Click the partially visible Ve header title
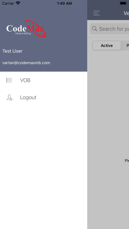Viewport: 129px width, 229px height. [x=126, y=13]
